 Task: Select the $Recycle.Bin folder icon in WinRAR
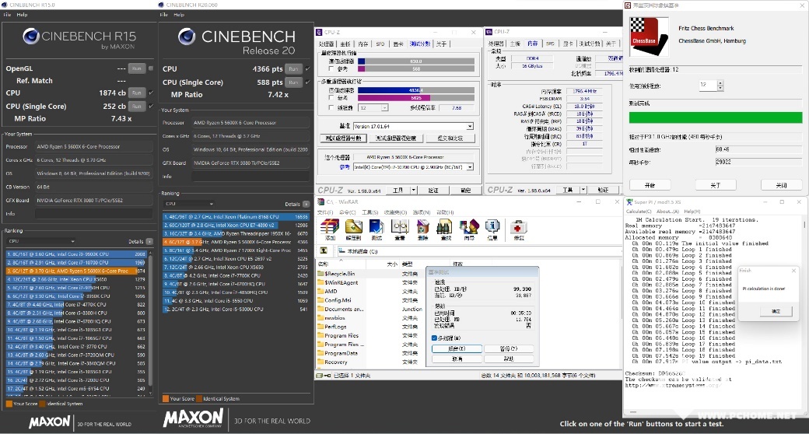(x=320, y=274)
